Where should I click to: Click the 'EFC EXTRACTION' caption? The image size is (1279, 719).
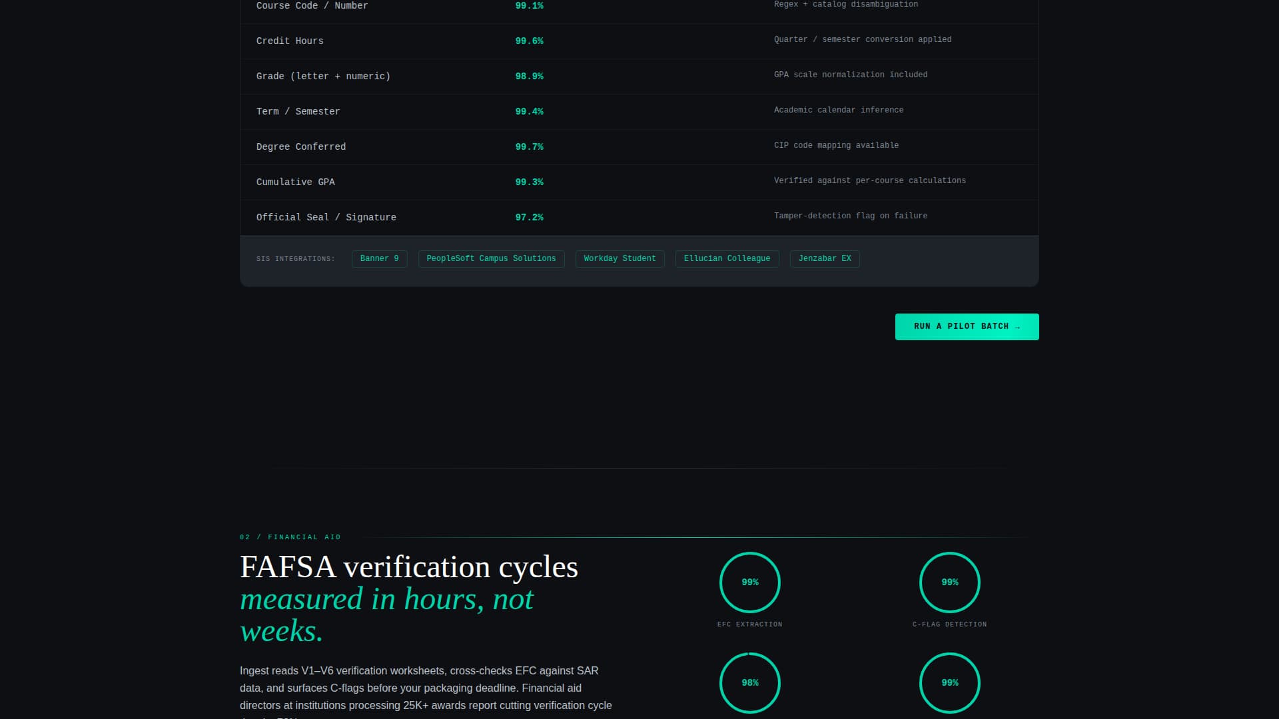750,624
